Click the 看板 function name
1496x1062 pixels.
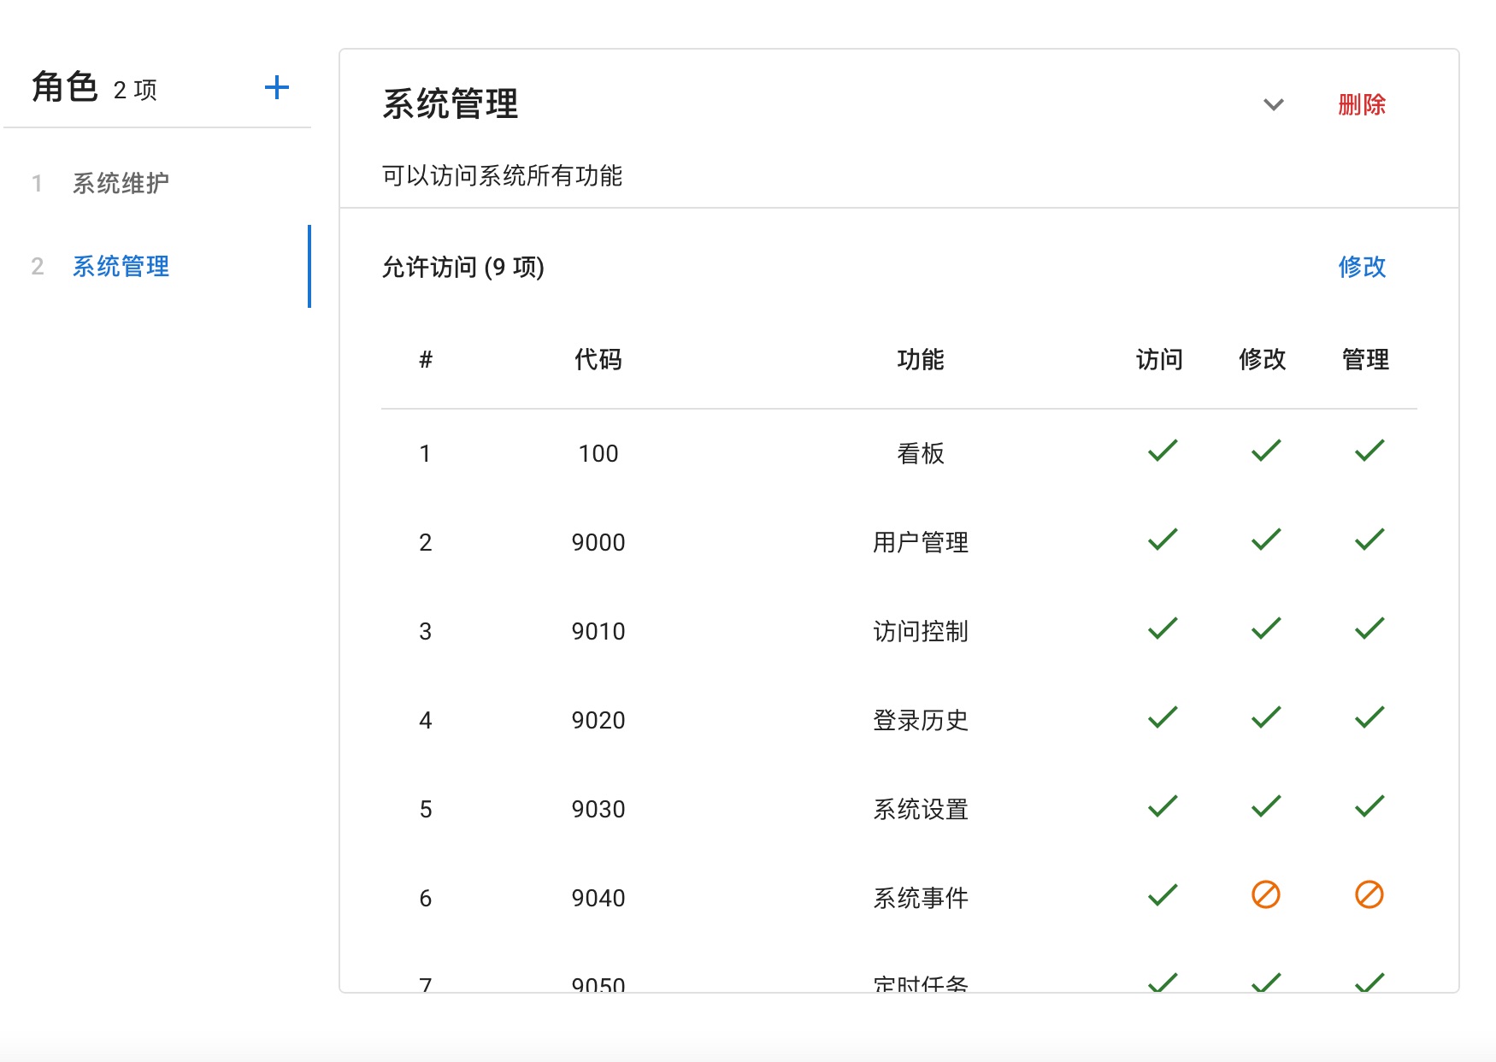point(921,453)
